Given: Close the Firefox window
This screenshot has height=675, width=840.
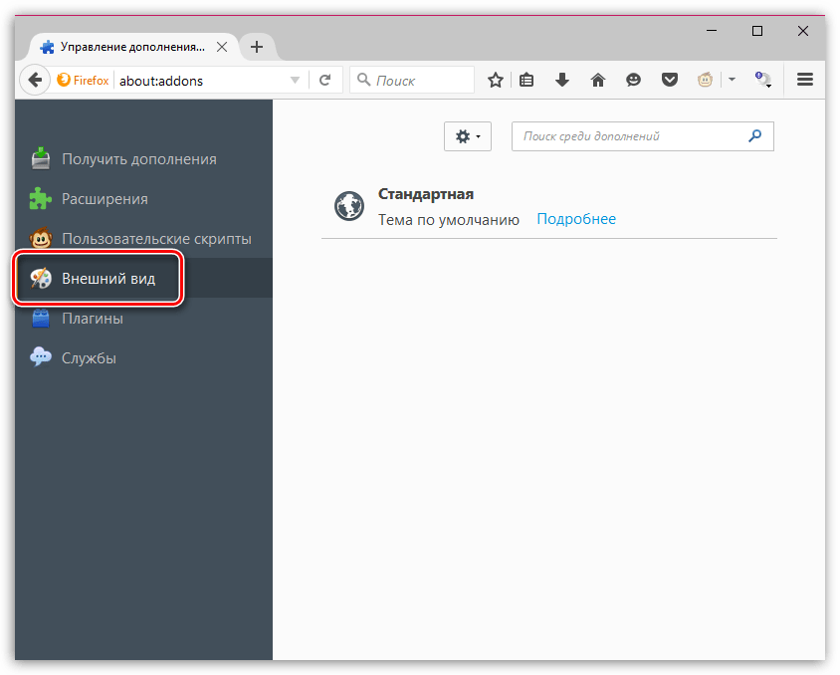Looking at the screenshot, I should [803, 31].
